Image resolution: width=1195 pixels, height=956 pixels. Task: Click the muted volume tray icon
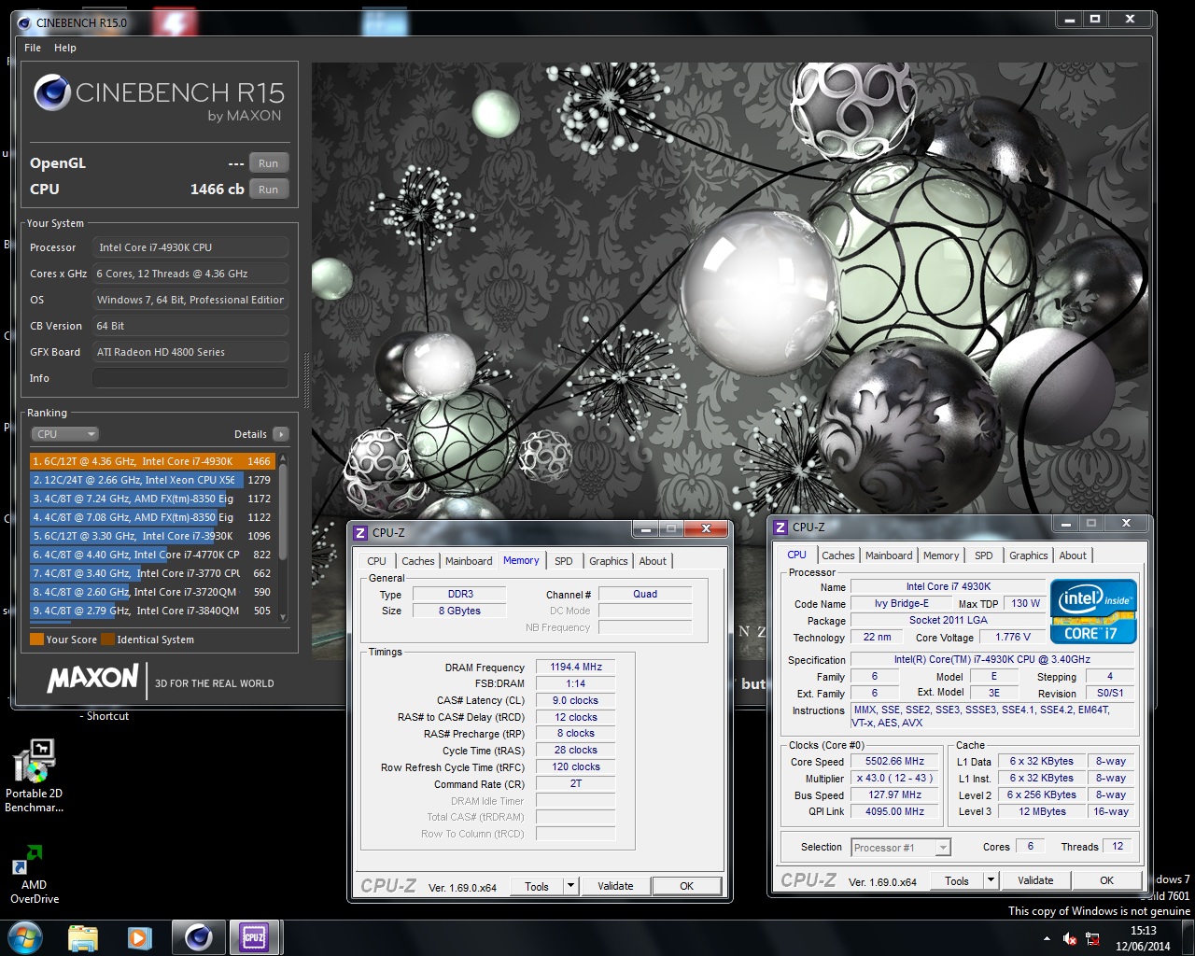point(1070,939)
